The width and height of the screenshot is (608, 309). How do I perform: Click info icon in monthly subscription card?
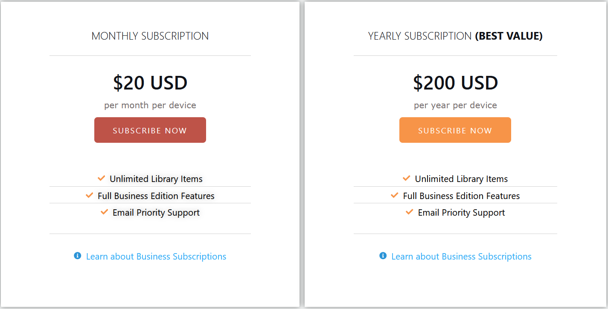tap(78, 256)
